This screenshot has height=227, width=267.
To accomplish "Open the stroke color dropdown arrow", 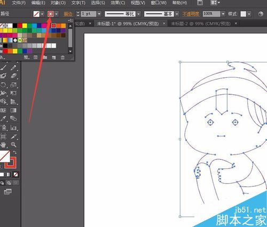I will point(57,14).
